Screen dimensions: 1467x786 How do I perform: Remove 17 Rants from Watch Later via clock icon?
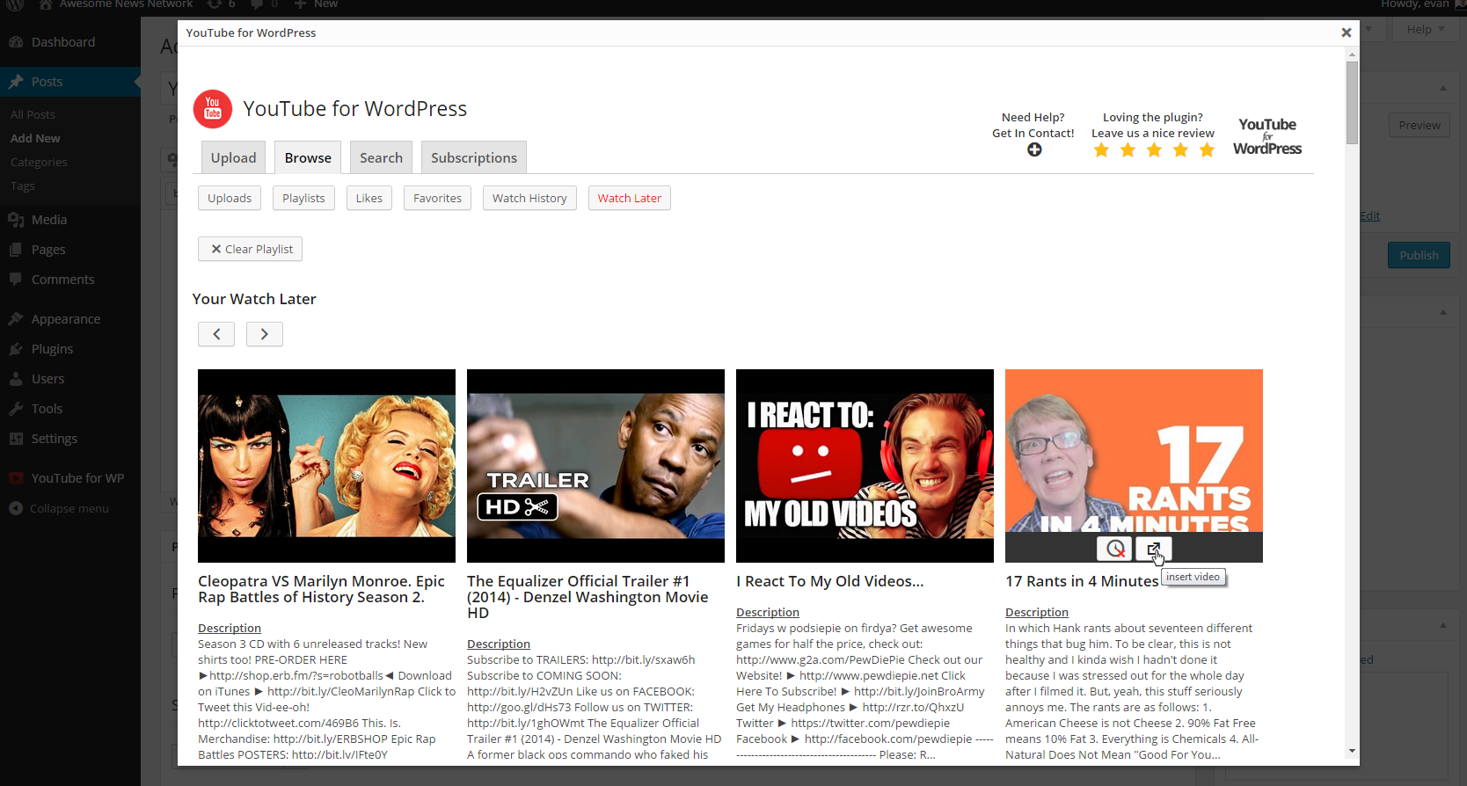pyautogui.click(x=1114, y=549)
